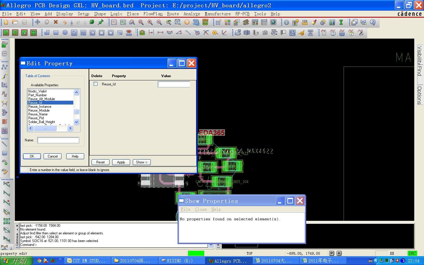The height and width of the screenshot is (265, 424).
Task: Click the Undo arrow icon
Action: [x=64, y=22]
